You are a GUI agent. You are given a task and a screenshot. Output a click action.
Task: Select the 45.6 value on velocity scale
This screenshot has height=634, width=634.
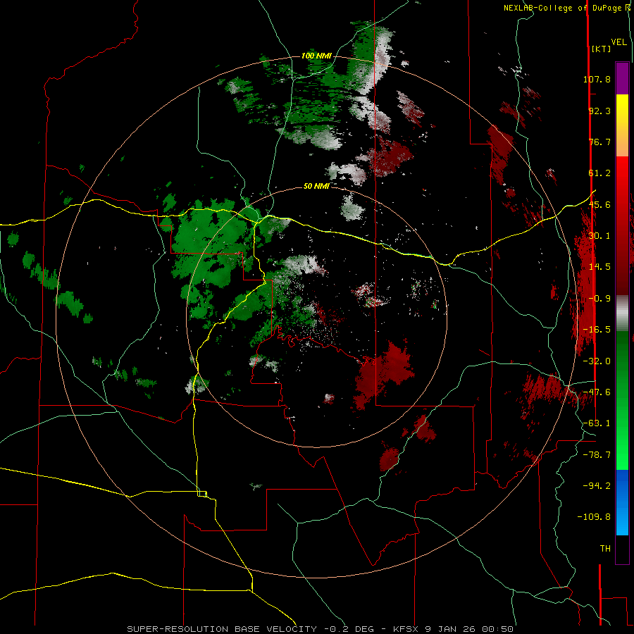point(599,204)
